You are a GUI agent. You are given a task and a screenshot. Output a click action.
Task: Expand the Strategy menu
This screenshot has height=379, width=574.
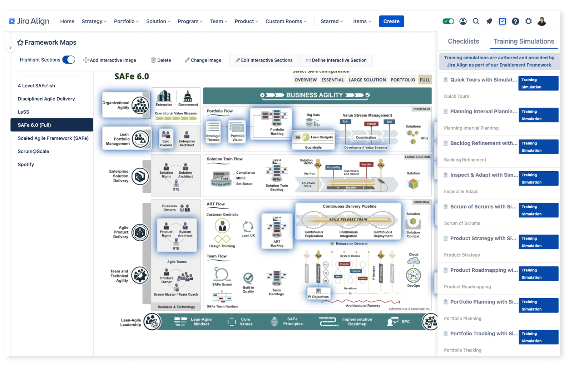(x=94, y=21)
